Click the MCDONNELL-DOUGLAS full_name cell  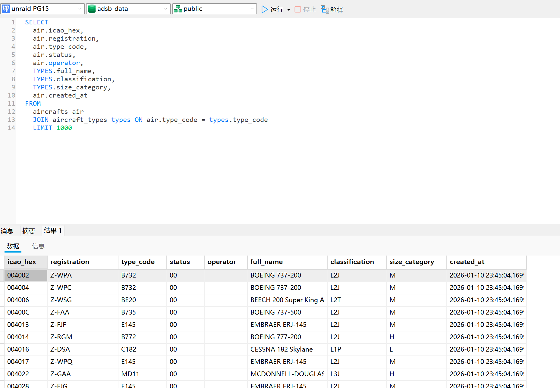click(x=287, y=374)
